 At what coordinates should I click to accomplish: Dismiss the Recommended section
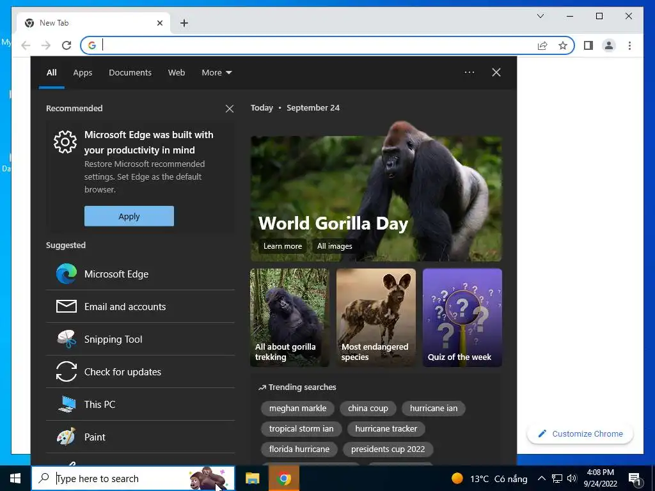coord(230,109)
